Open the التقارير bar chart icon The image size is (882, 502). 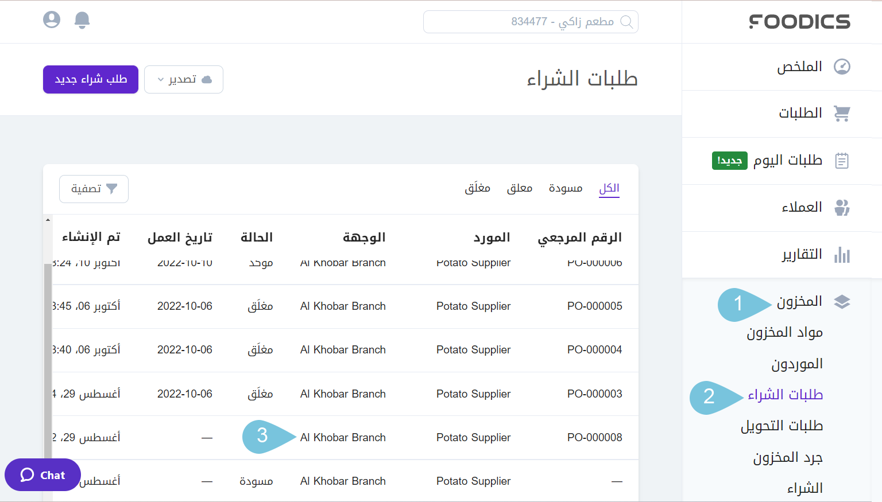(x=842, y=255)
